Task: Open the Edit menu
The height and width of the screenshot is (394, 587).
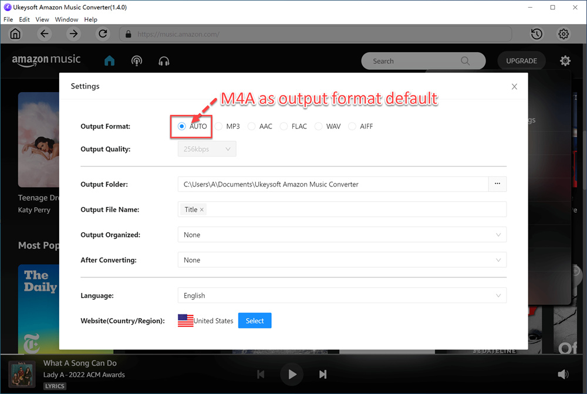Action: tap(24, 19)
